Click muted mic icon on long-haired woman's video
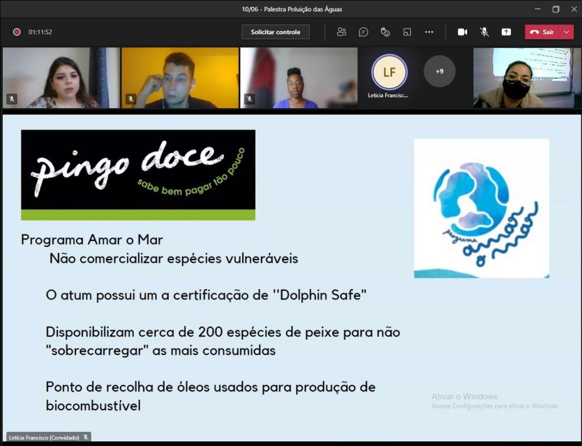582x446 pixels. (12, 99)
